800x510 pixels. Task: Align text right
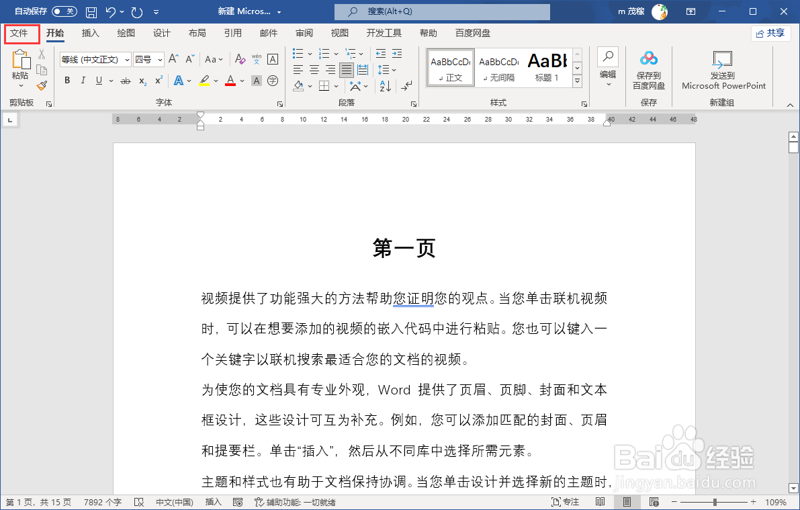click(x=330, y=70)
